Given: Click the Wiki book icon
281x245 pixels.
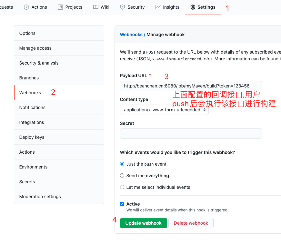Looking at the screenshot, I should pos(96,7).
